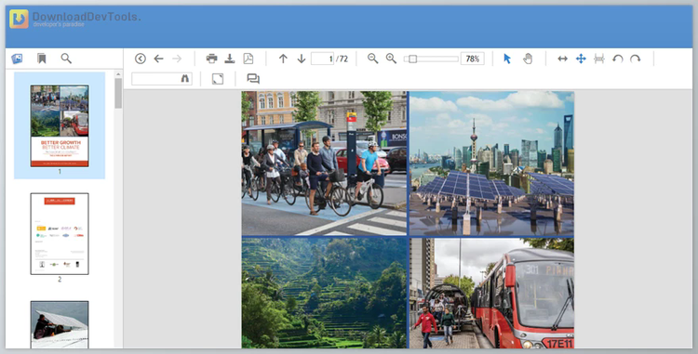Screen dimensions: 698x354
Task: Export the document as PDF
Action: [x=248, y=59]
